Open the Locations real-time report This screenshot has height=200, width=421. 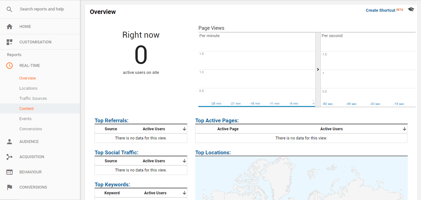tap(28, 88)
